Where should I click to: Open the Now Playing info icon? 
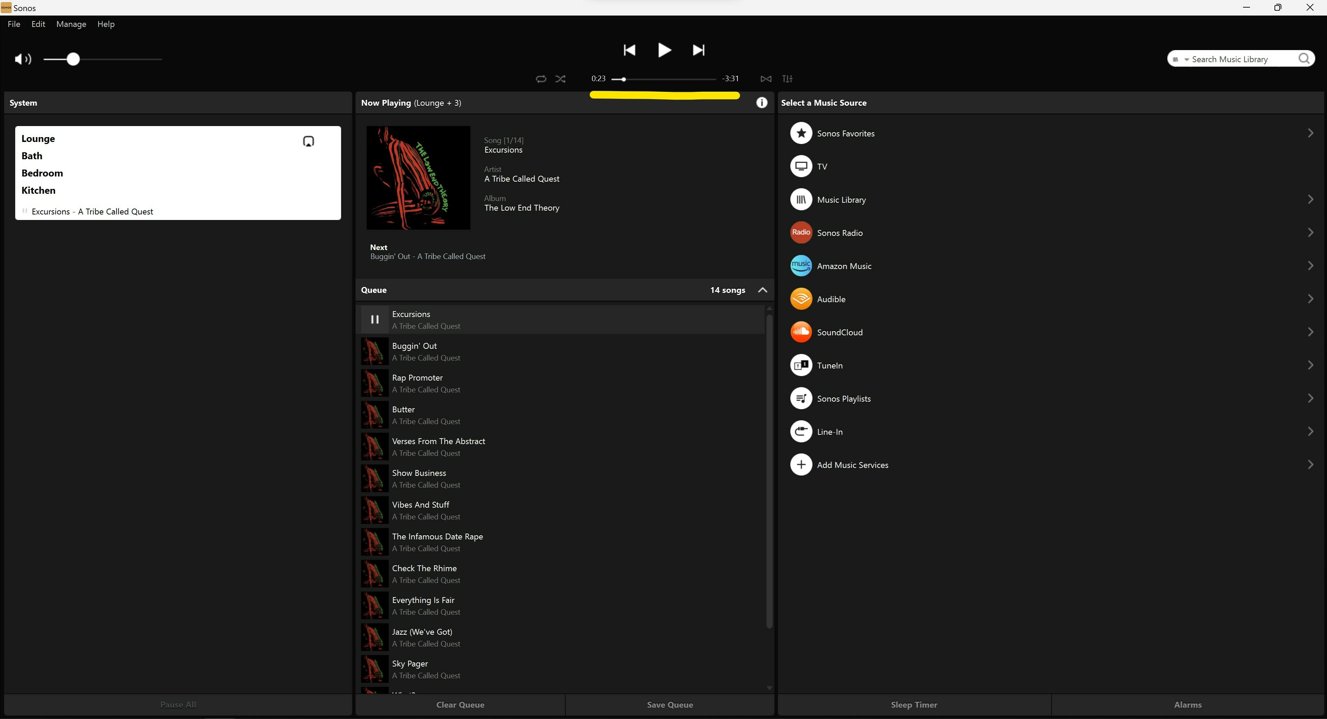(x=761, y=103)
